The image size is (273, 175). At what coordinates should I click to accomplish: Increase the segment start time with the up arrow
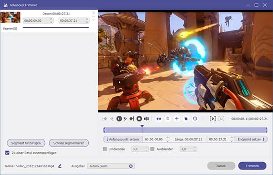(51, 19)
